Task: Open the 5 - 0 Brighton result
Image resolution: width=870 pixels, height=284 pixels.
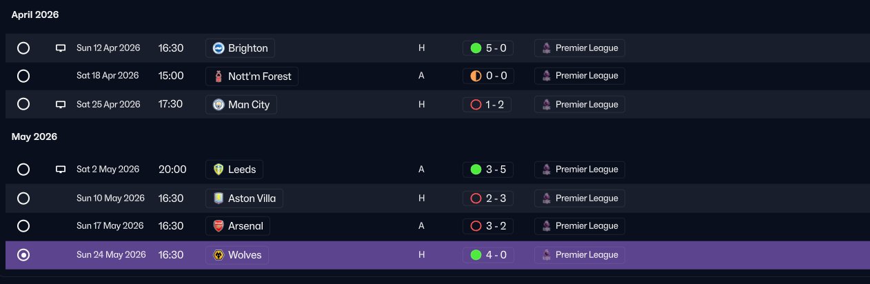Action: coord(487,48)
